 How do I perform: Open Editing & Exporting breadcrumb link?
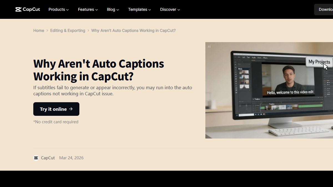pyautogui.click(x=68, y=30)
